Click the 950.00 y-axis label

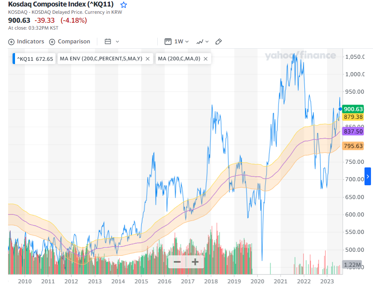point(354,92)
